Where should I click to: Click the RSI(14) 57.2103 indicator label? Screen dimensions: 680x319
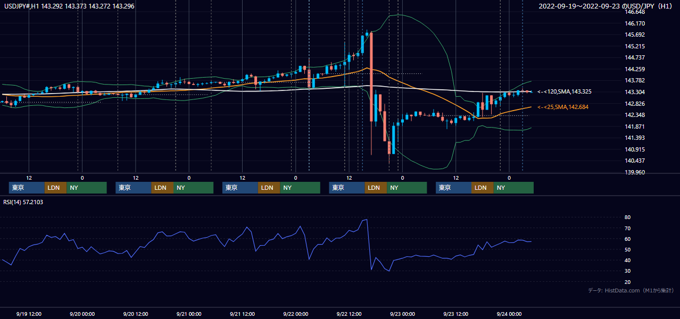click(23, 202)
